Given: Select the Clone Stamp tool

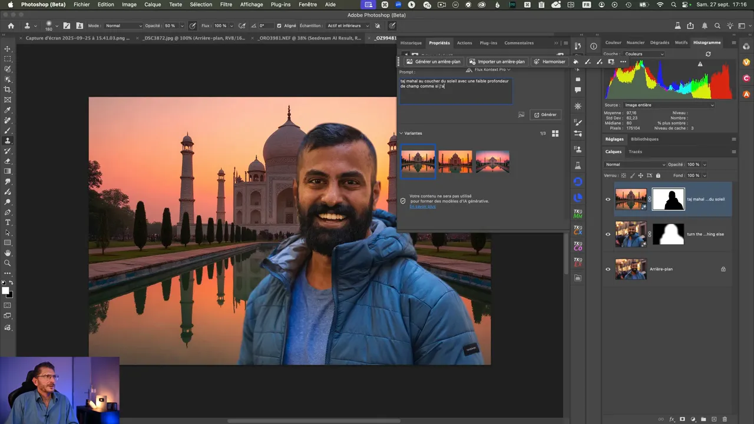Looking at the screenshot, I should [x=8, y=141].
